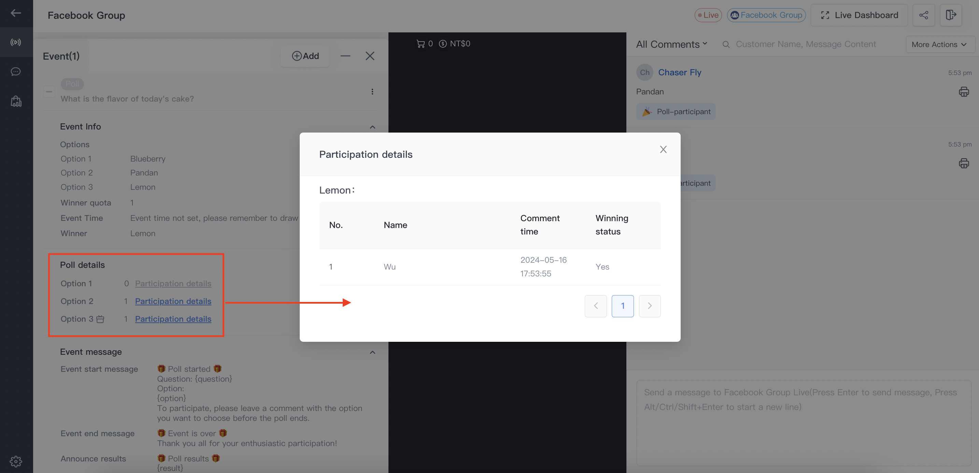Print the second comment
This screenshot has height=473, width=979.
click(963, 164)
